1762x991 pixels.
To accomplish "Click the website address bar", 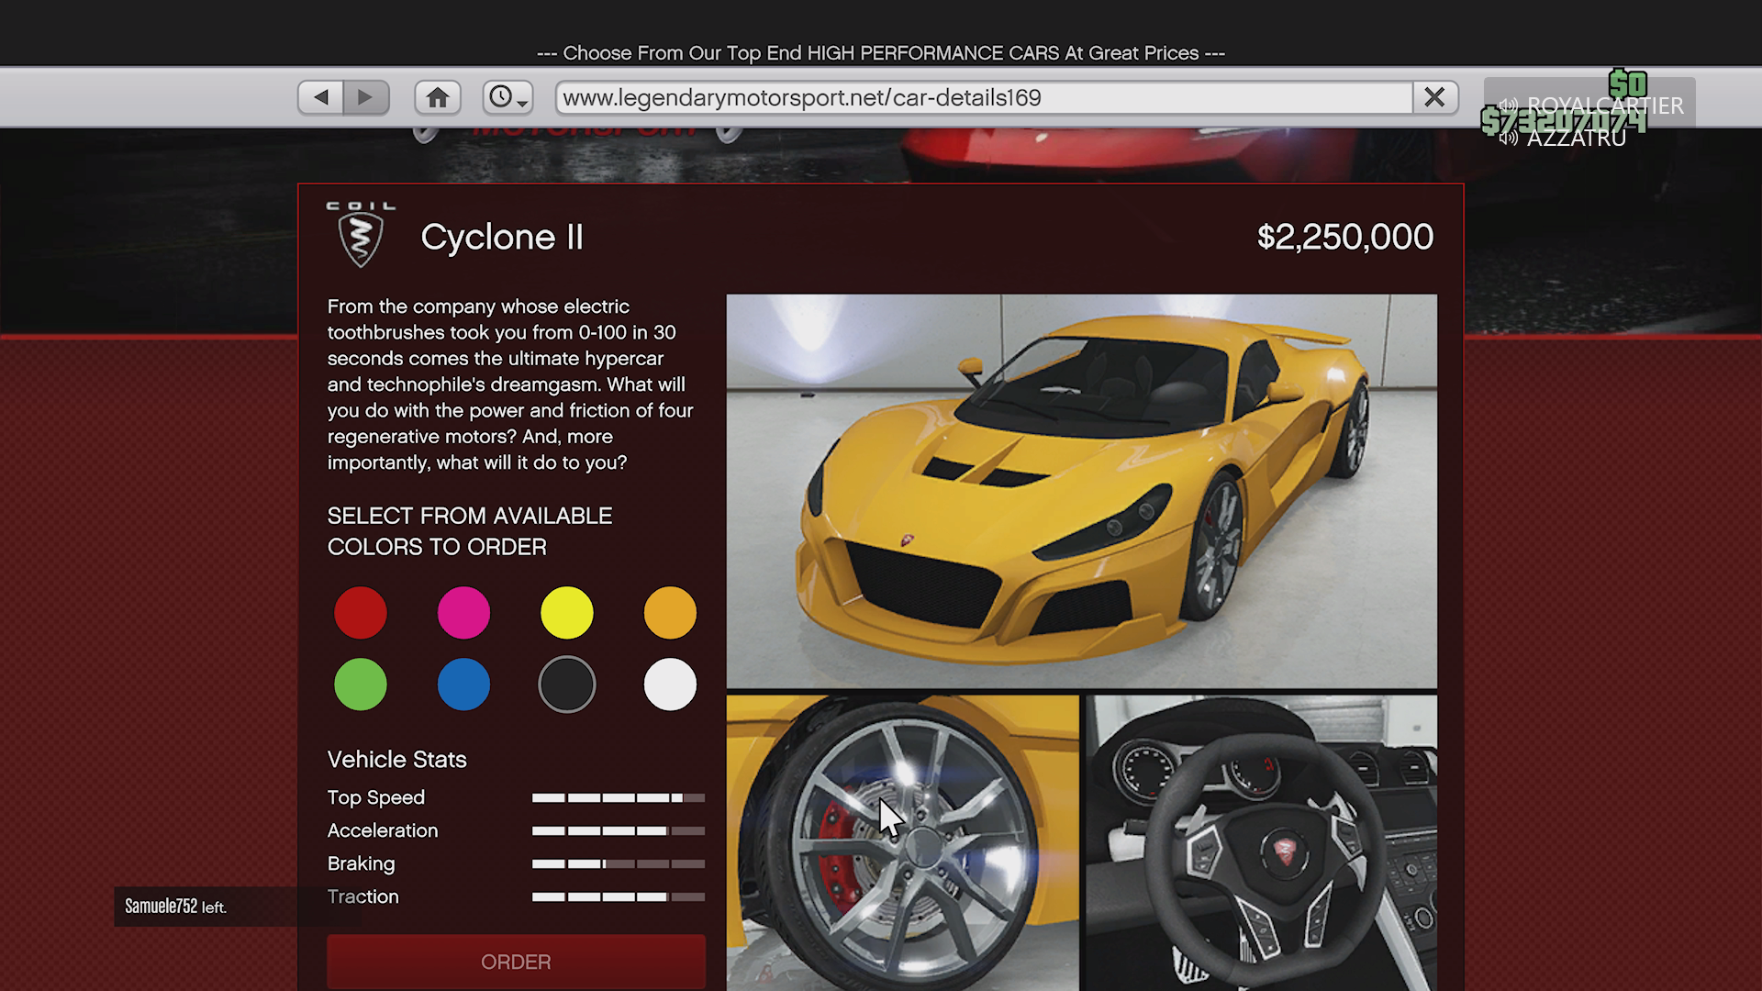I will coord(982,97).
